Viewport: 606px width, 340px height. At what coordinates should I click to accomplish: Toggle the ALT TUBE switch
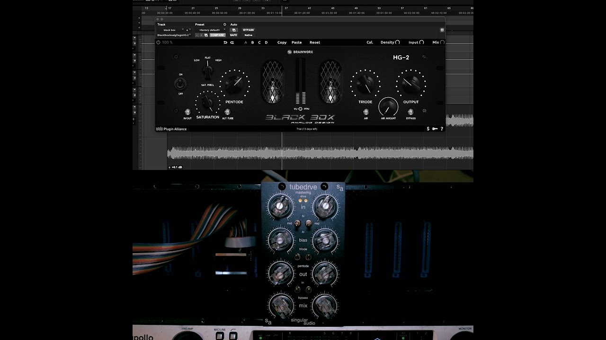(227, 112)
